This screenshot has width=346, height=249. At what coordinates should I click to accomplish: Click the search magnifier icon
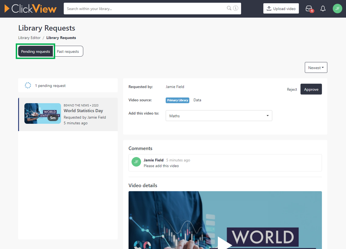pos(229,8)
